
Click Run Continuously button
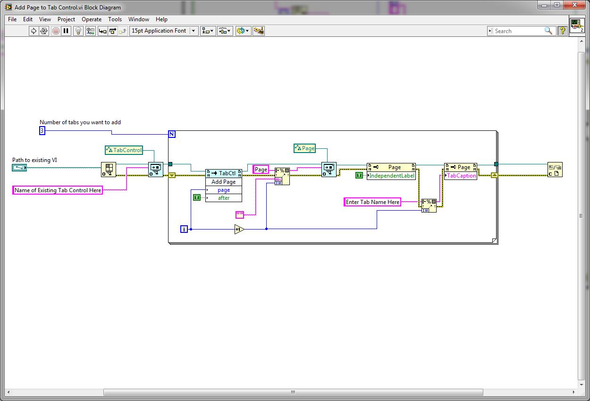[x=44, y=31]
